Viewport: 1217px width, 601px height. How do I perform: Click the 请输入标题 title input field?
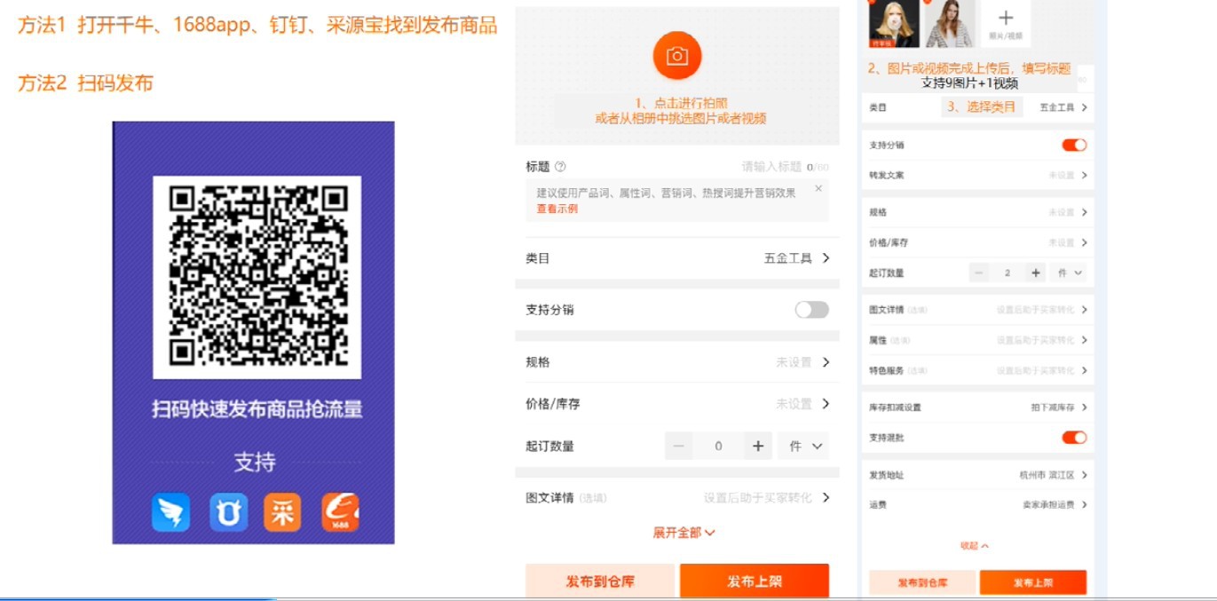pyautogui.click(x=771, y=167)
